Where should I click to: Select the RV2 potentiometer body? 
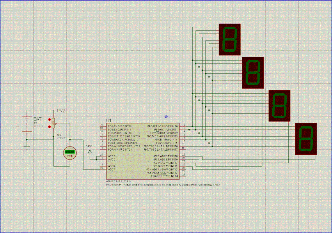coord(53,123)
